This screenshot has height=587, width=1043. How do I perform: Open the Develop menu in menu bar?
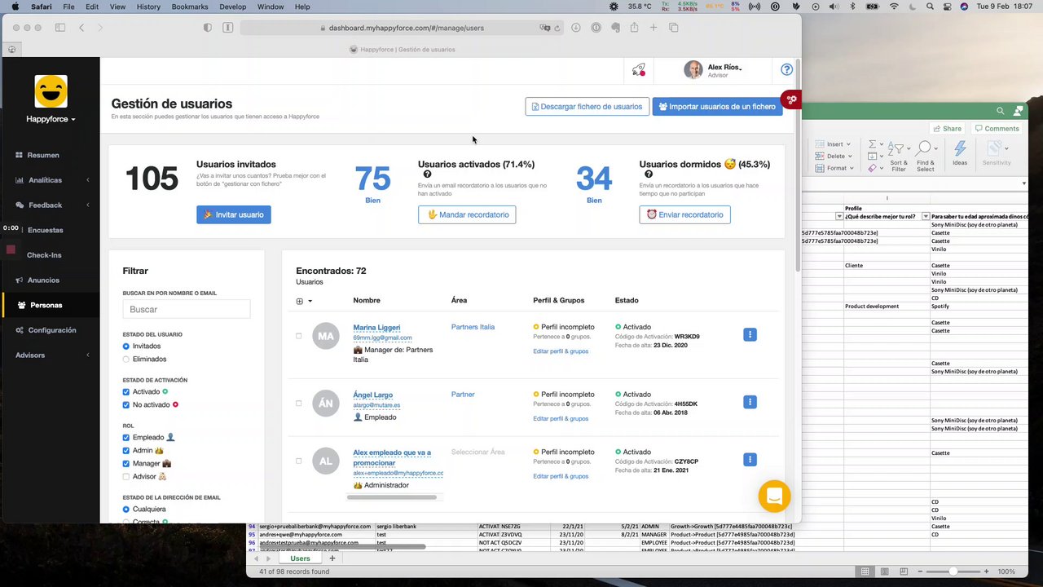[232, 7]
